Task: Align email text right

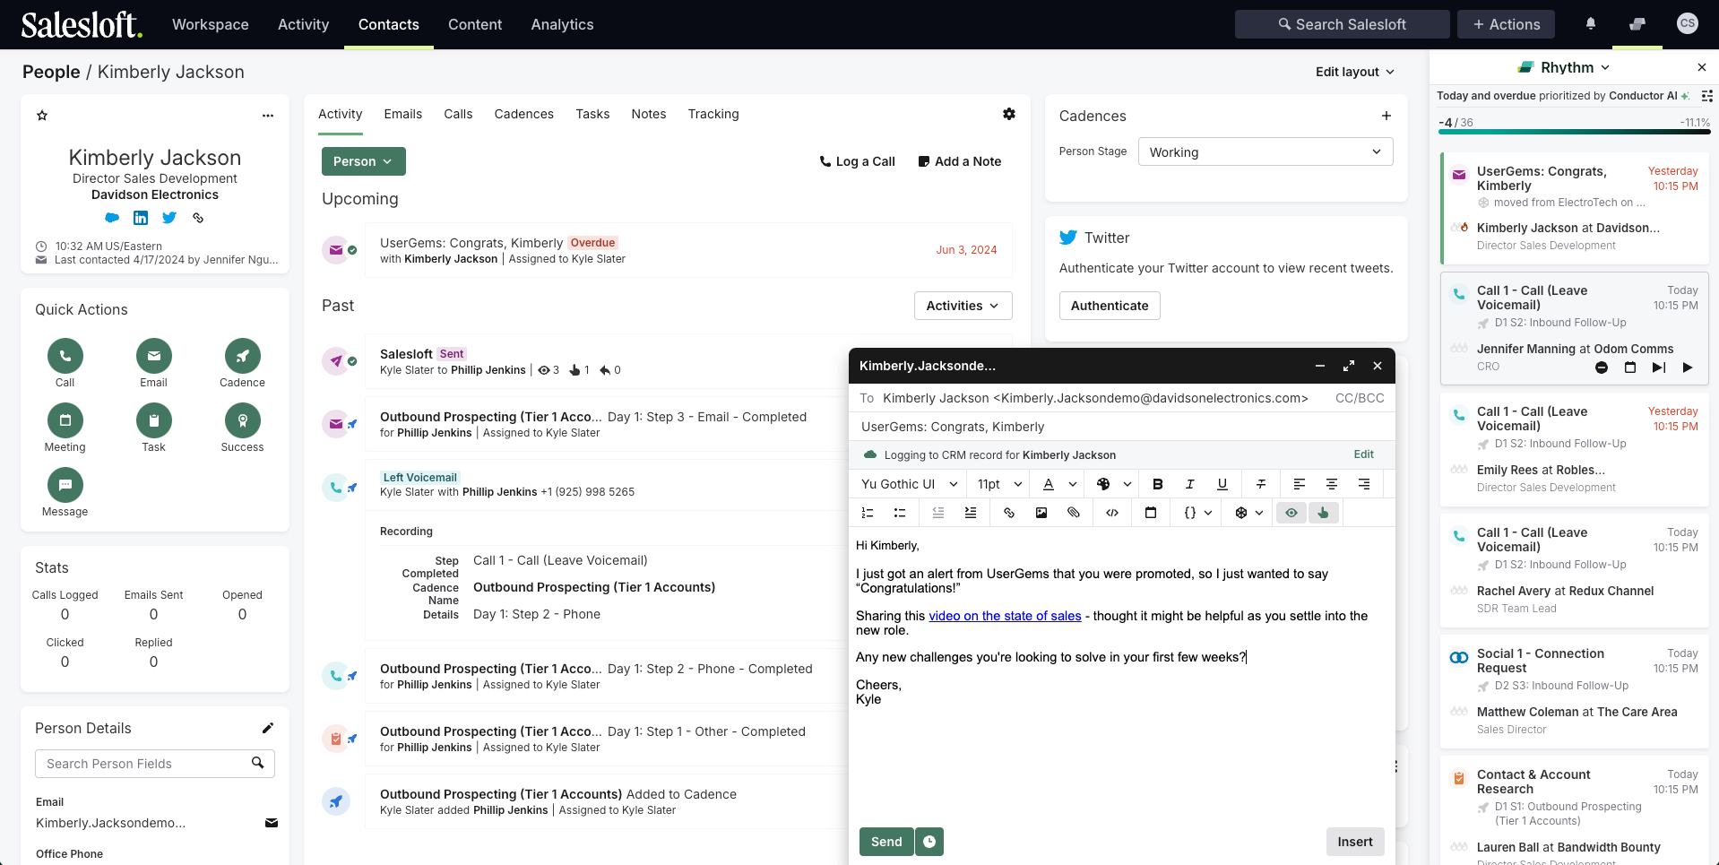Action: (1364, 484)
